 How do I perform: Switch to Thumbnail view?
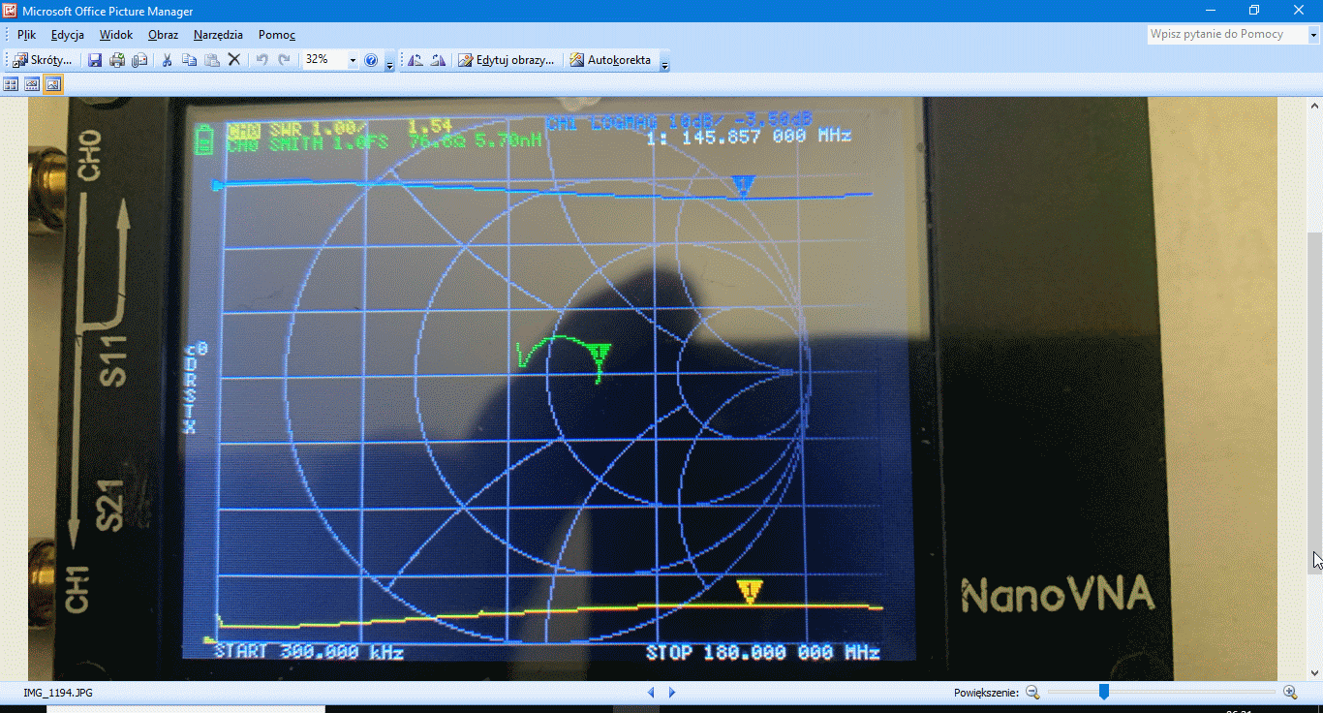pyautogui.click(x=11, y=84)
